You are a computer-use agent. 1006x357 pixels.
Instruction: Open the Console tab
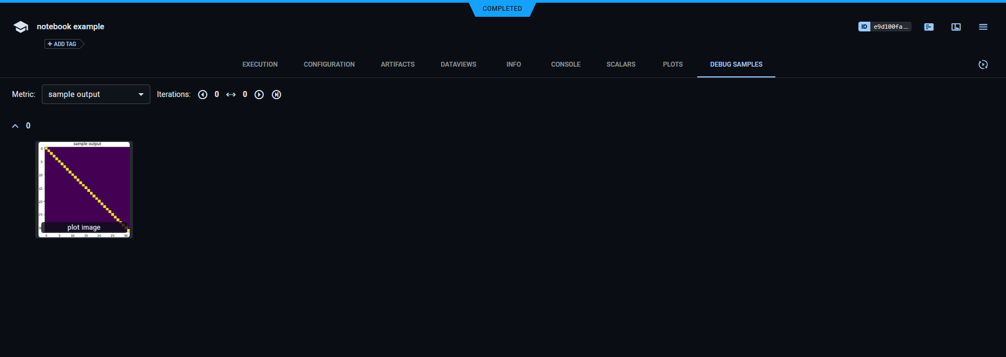point(565,64)
